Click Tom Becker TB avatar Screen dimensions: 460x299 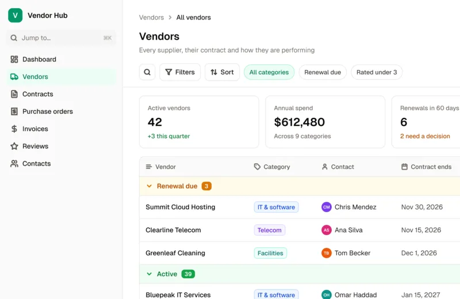pyautogui.click(x=327, y=253)
